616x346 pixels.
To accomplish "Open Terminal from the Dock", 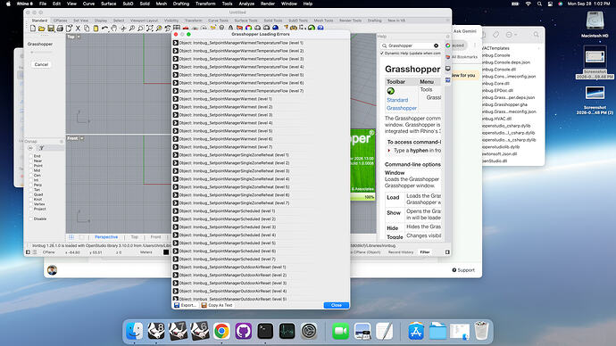I will pos(265,331).
